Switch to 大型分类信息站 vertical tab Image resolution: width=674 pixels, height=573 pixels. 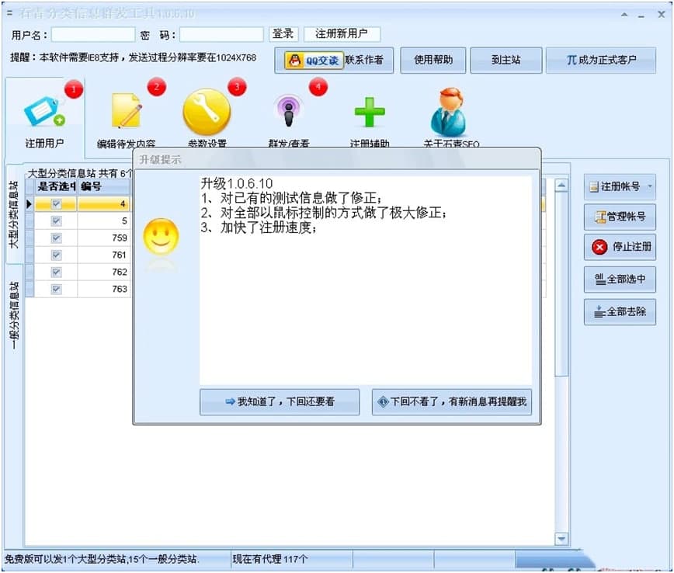pos(14,214)
